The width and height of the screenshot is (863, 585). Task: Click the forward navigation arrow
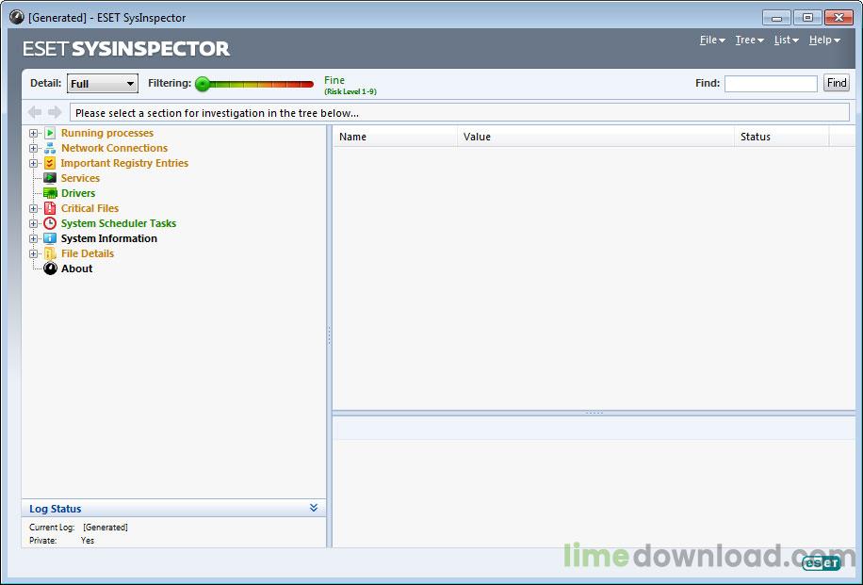point(55,112)
